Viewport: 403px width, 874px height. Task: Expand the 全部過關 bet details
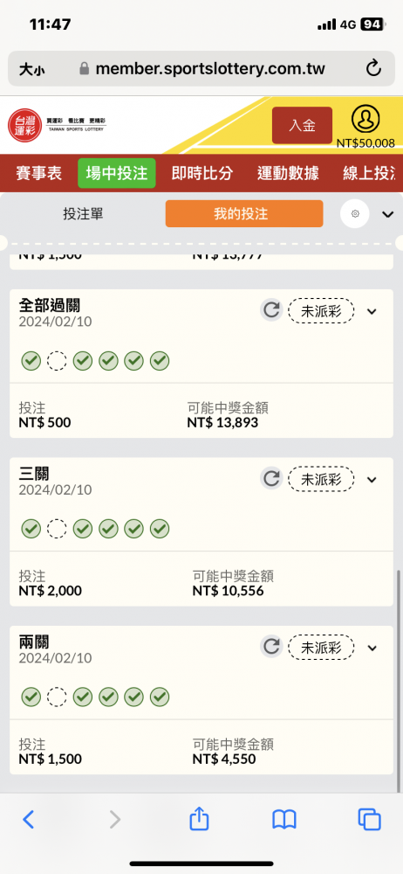pyautogui.click(x=372, y=312)
